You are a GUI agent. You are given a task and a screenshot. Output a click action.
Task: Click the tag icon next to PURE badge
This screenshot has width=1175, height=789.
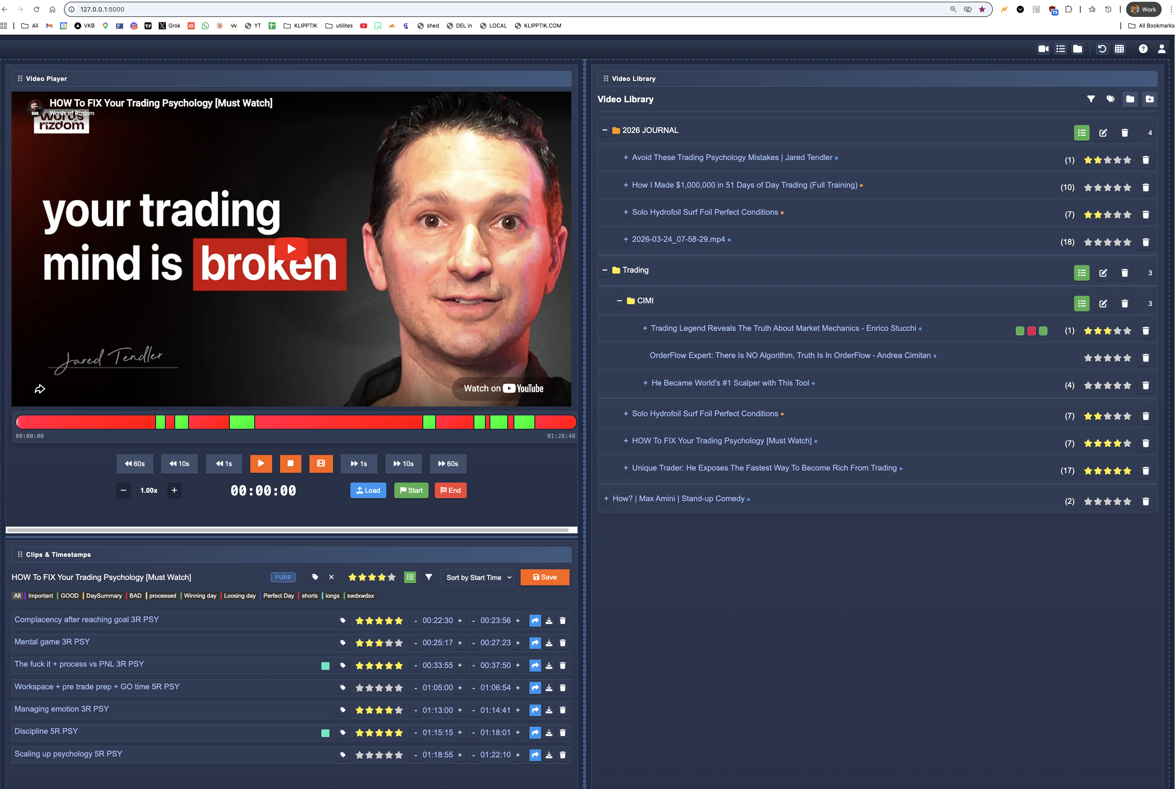click(315, 577)
